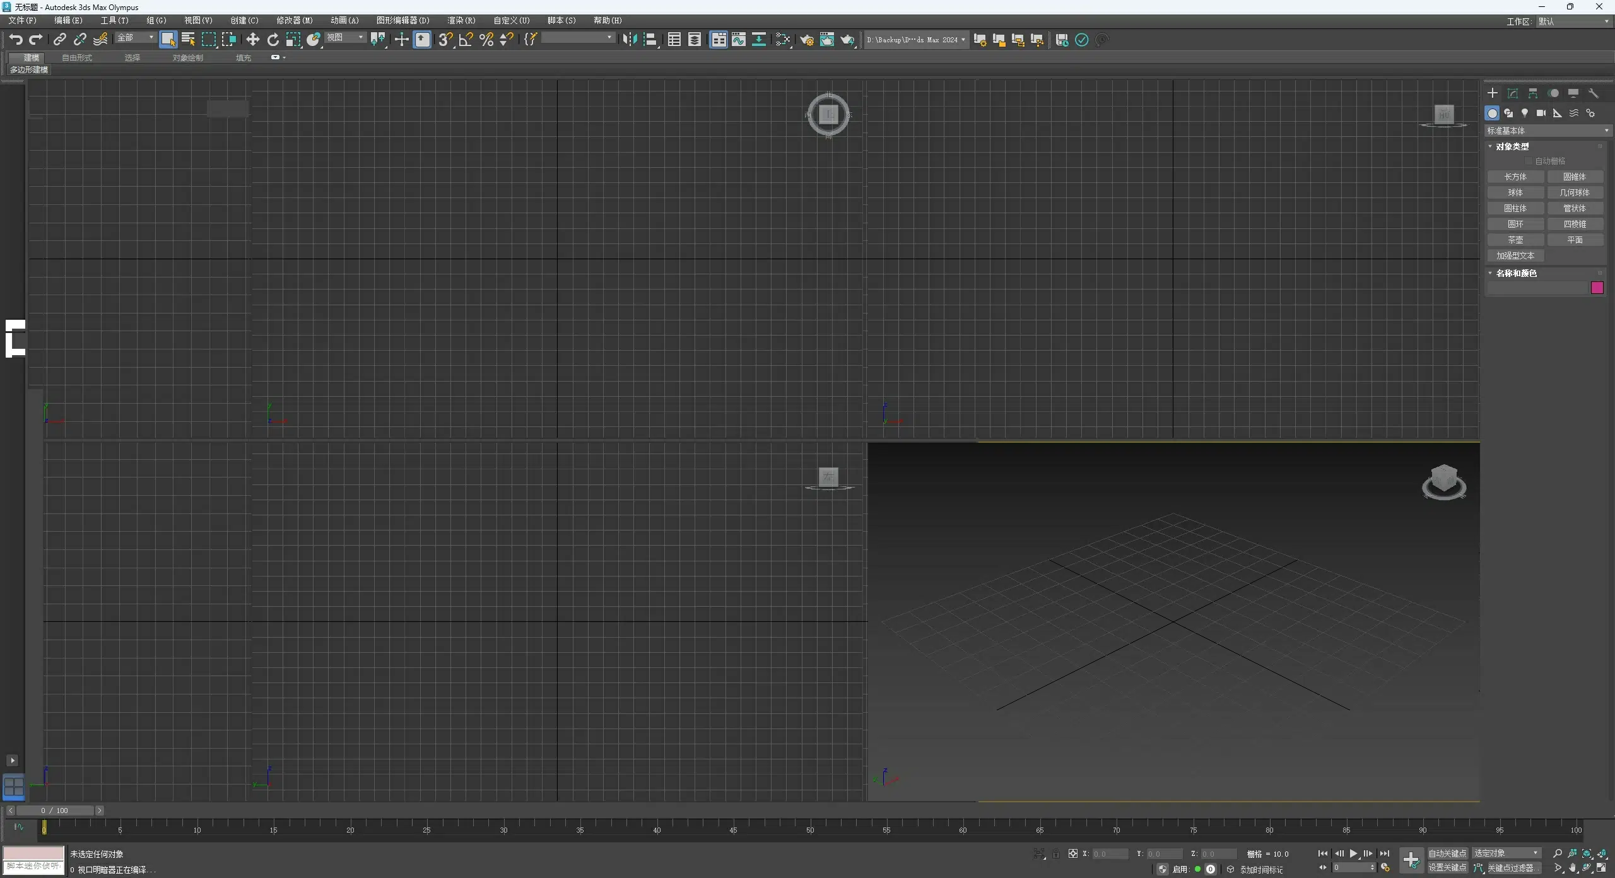The image size is (1615, 878).
Task: Select the Rotate tool in toolbar
Action: click(273, 40)
